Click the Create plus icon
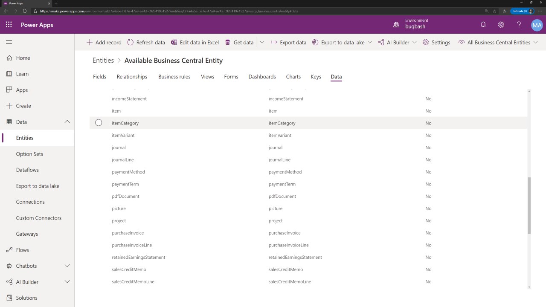This screenshot has width=546, height=307. point(9,106)
